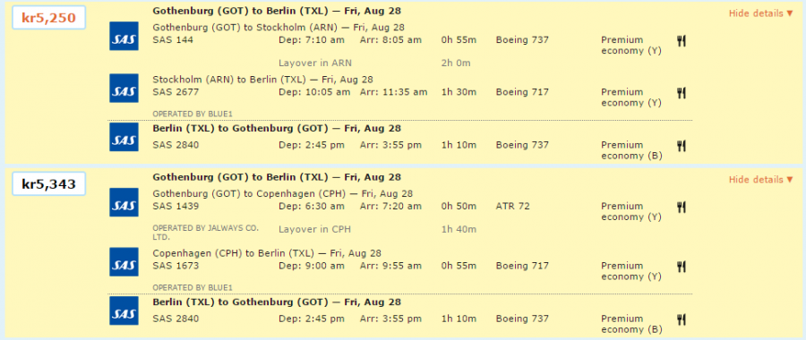The image size is (806, 340).
Task: Click SAS logo of return flight in kr5,250 itinerary
Action: [124, 137]
